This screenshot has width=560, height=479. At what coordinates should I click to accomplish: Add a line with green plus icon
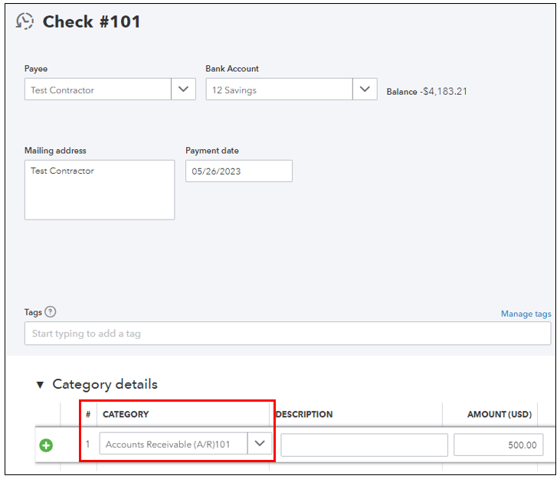pos(46,445)
